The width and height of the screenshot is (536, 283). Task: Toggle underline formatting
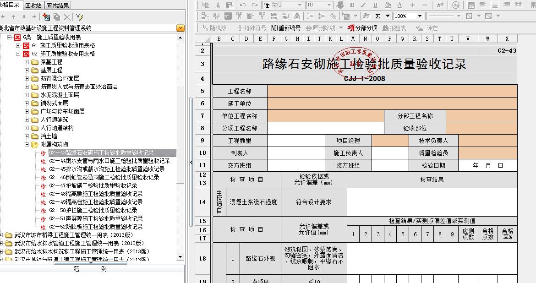click(376, 5)
